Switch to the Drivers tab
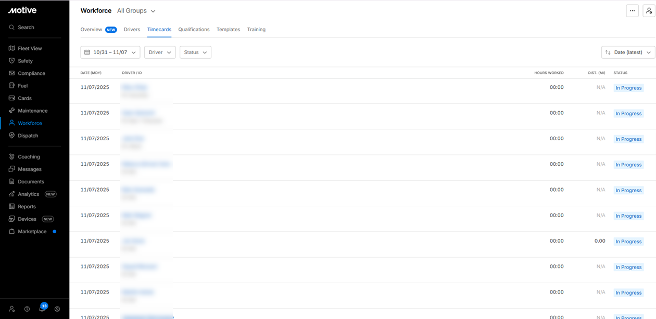Screen dimensions: 656x319 click(132, 30)
